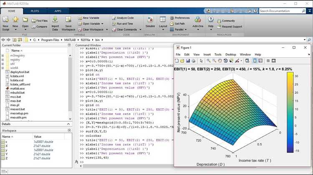Select the Pan hand tool in Figure 1

[220, 61]
